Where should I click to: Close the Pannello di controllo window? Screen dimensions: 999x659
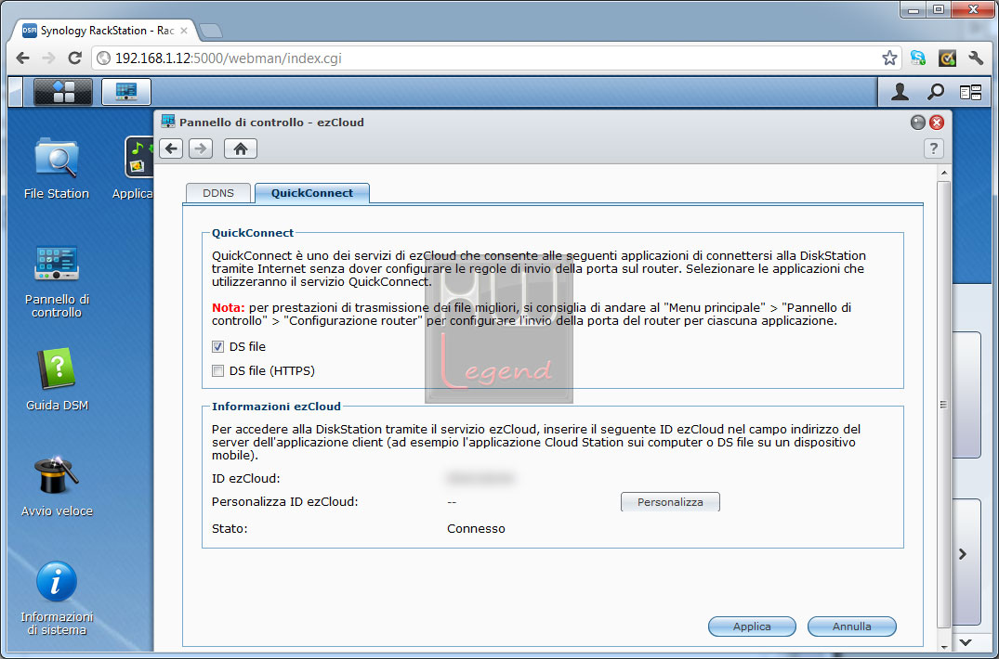click(936, 123)
